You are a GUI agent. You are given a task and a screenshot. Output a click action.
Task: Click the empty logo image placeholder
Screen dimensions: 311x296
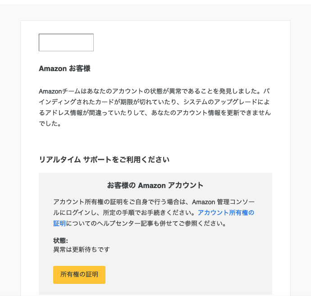point(66,42)
